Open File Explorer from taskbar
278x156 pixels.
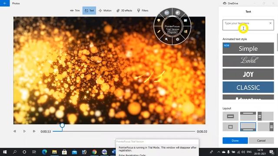pos(54,152)
